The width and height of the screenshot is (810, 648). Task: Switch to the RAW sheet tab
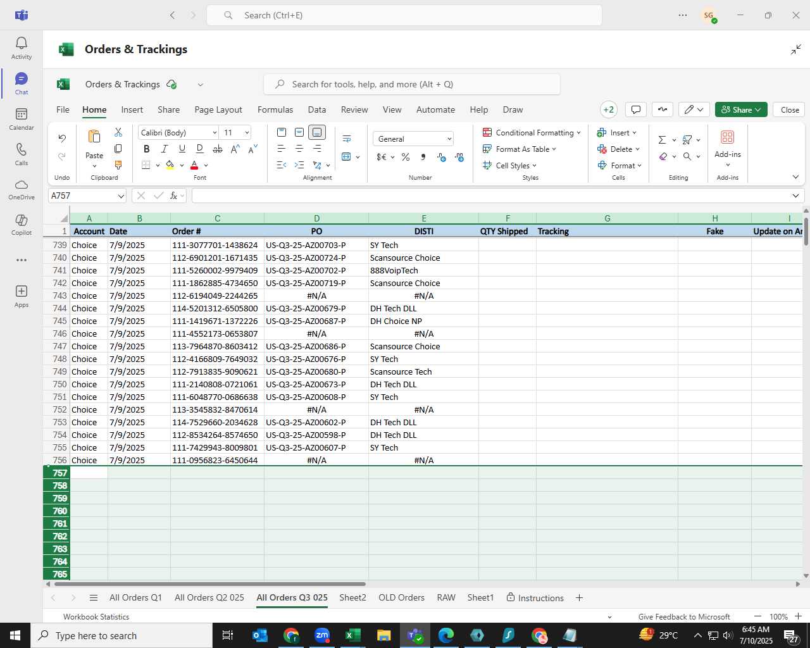click(x=446, y=597)
